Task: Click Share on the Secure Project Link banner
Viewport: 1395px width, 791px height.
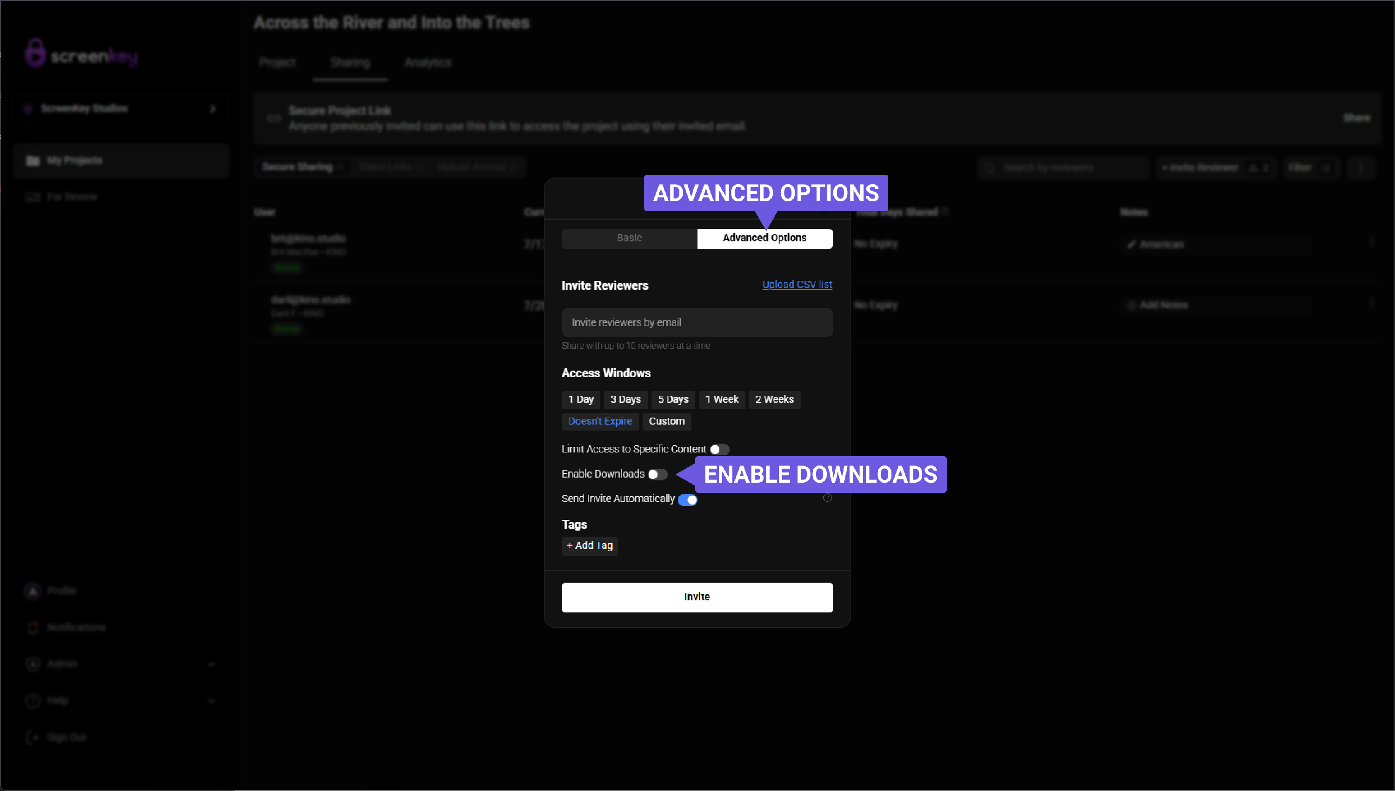Action: click(1356, 118)
